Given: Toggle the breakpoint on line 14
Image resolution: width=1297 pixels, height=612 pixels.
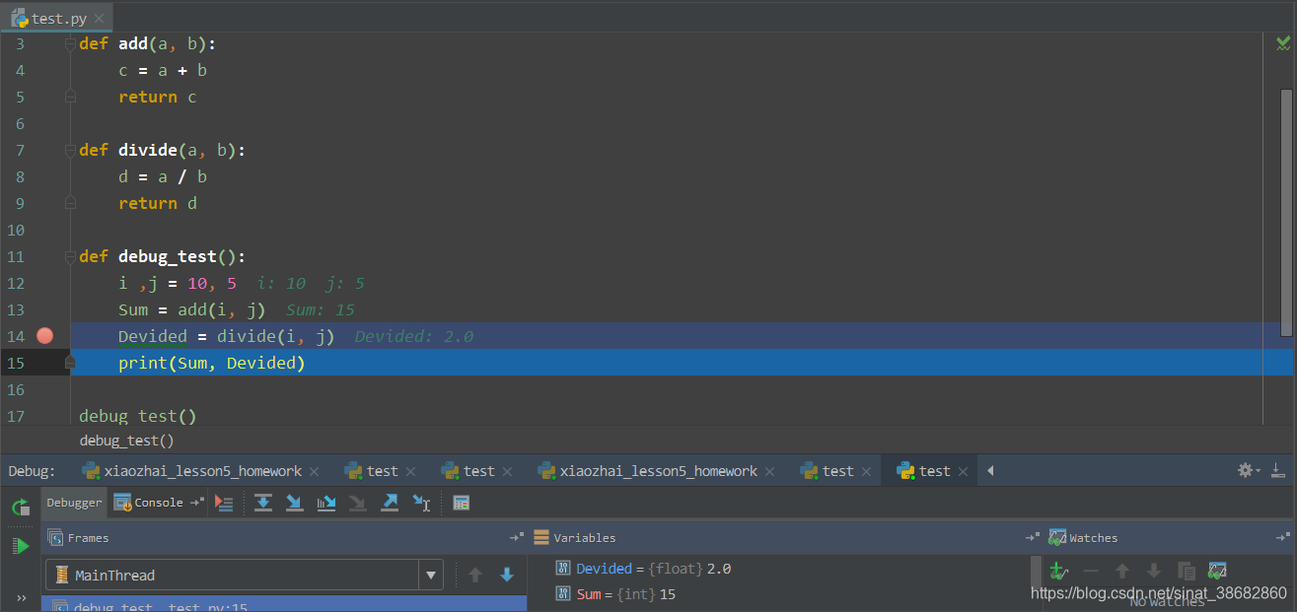Looking at the screenshot, I should click(x=44, y=336).
